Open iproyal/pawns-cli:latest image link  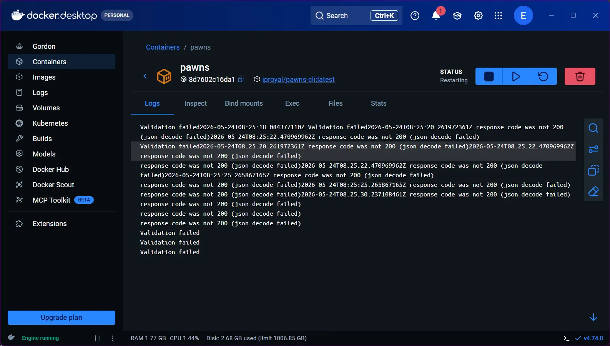click(x=298, y=80)
